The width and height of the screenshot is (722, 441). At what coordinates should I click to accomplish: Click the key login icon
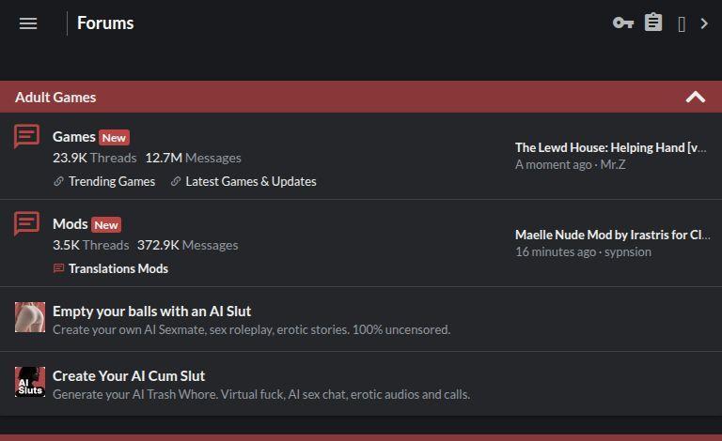tap(622, 23)
